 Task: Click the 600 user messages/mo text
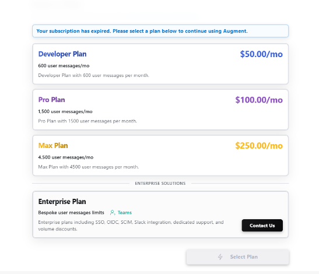coord(64,66)
